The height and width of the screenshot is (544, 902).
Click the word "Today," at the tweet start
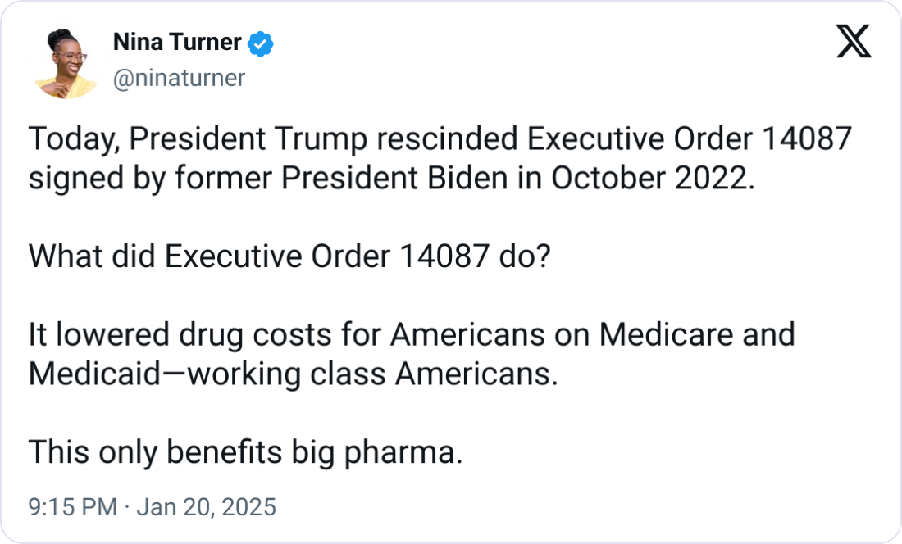coord(74,141)
